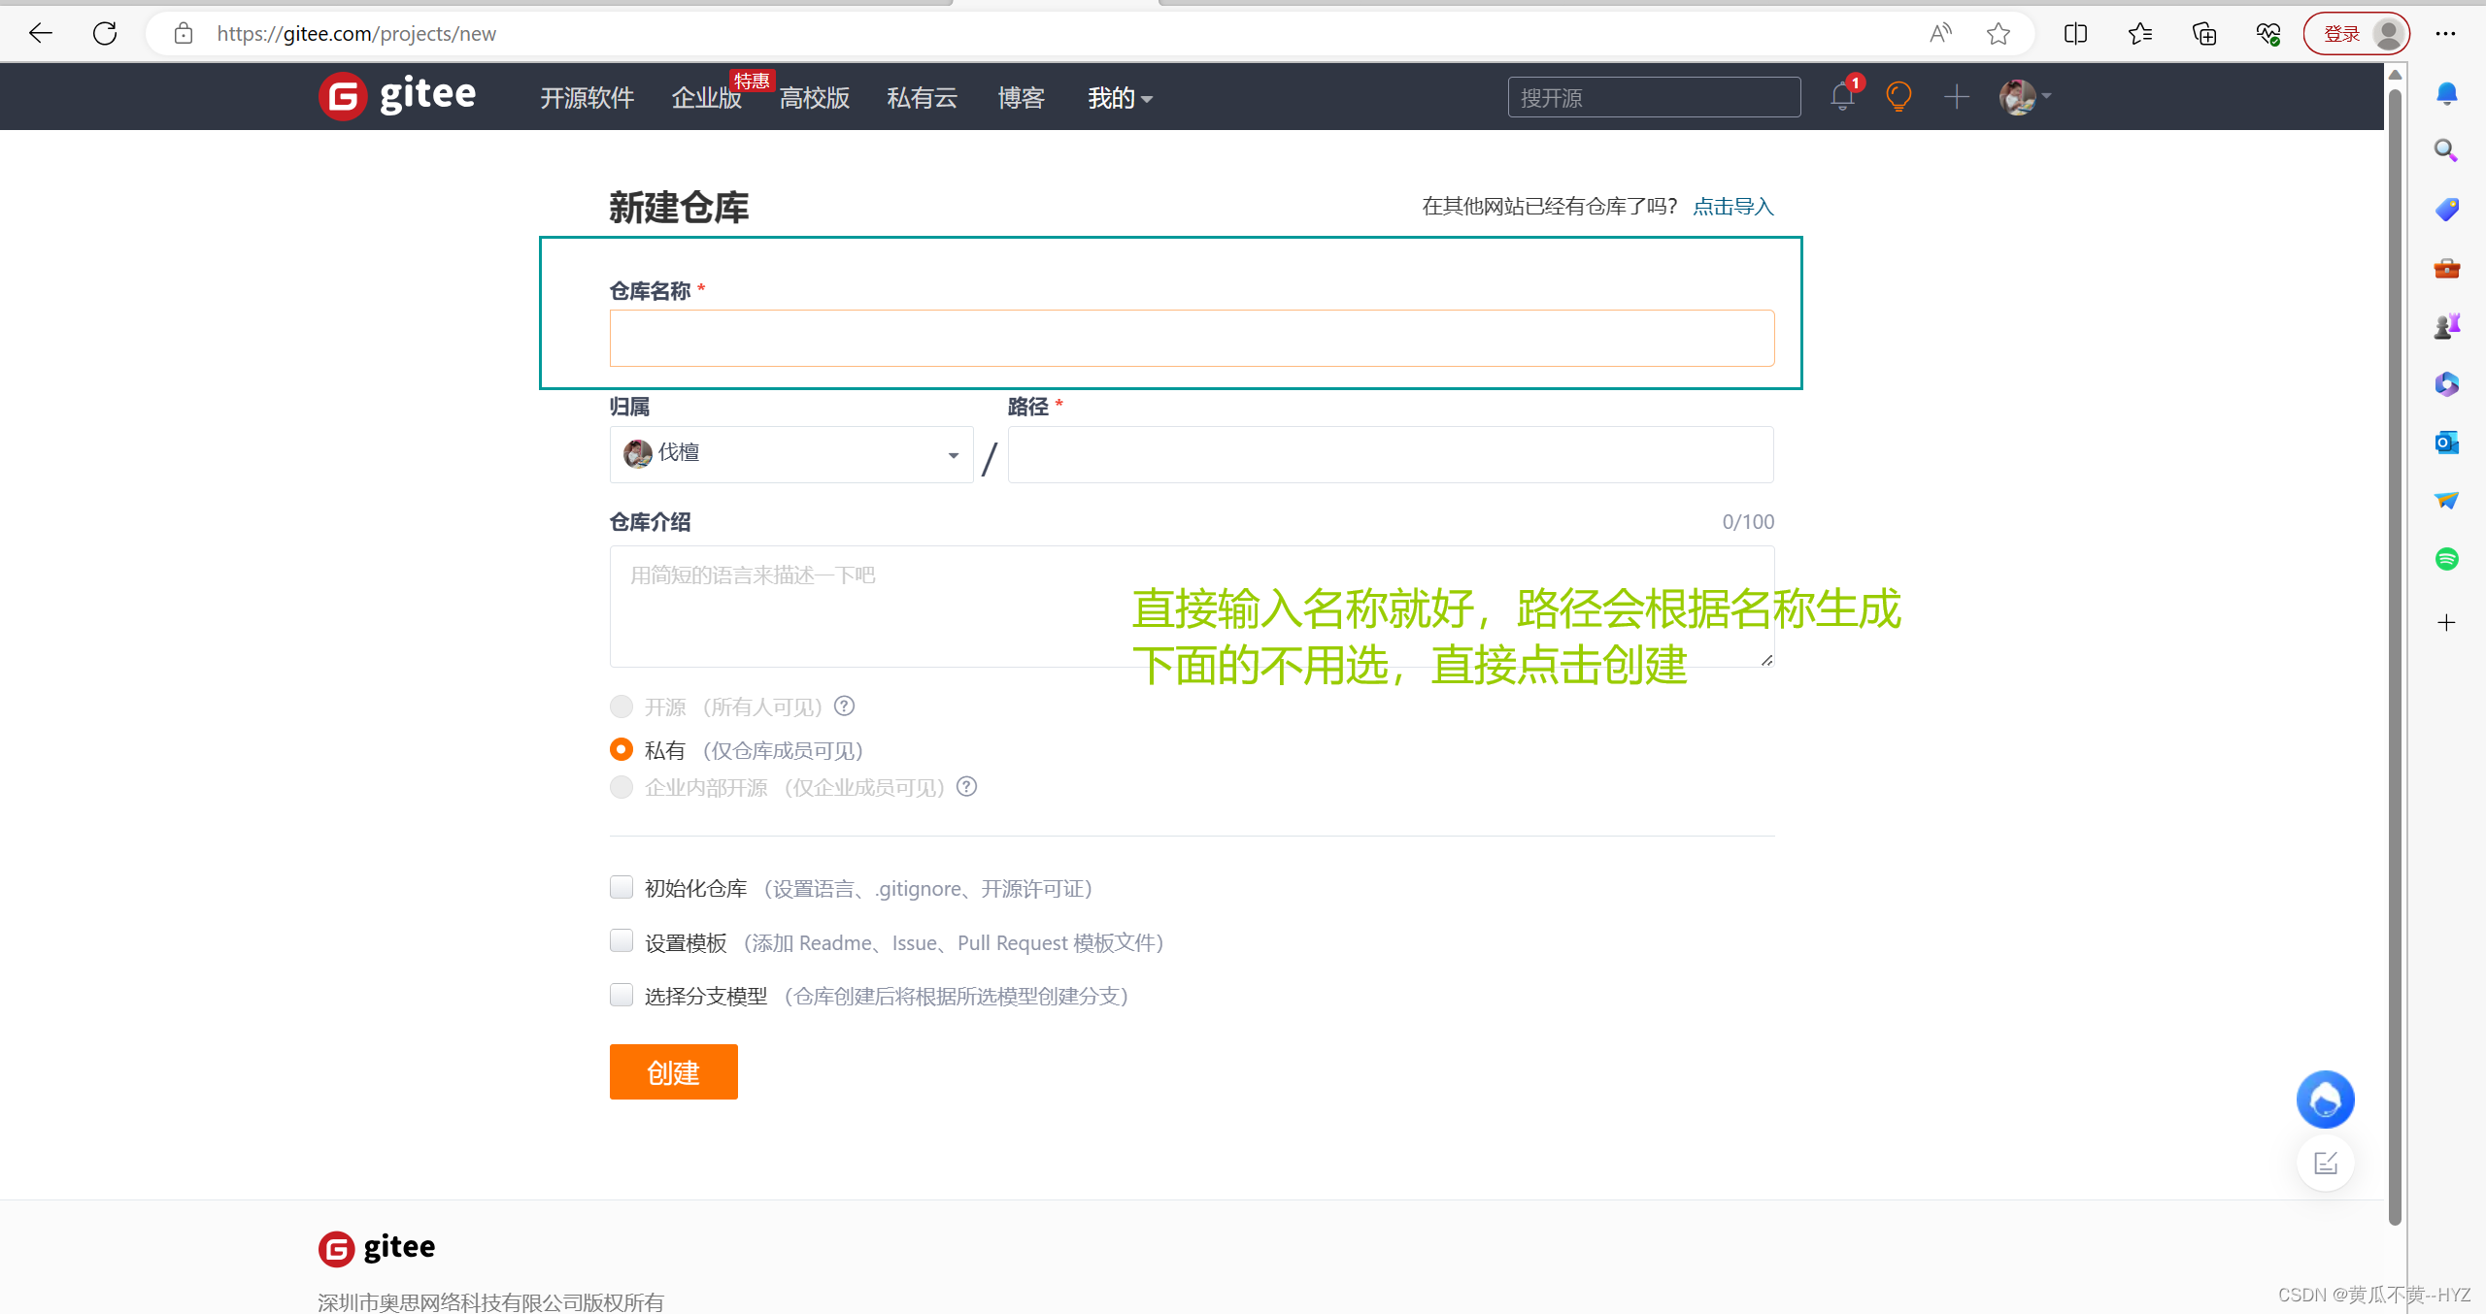This screenshot has height=1314, width=2486.
Task: Click the floating feedback edit icon
Action: pos(2325,1163)
